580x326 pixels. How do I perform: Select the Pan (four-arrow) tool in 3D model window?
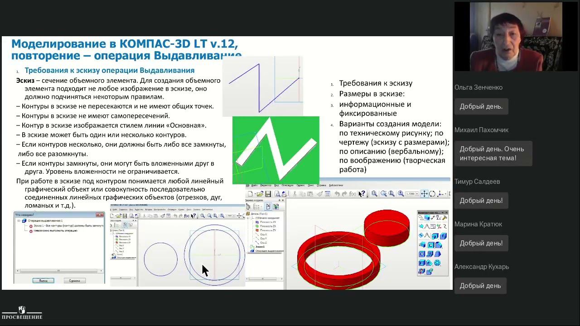pyautogui.click(x=424, y=194)
